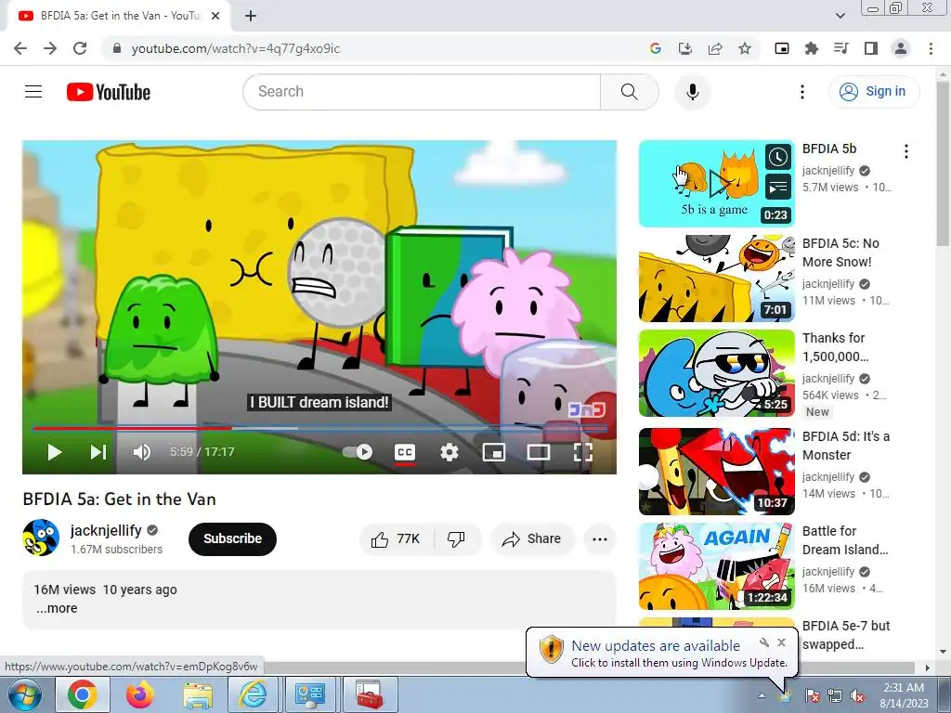Switch to miniplayer mode
The height and width of the screenshot is (713, 951).
pos(494,452)
